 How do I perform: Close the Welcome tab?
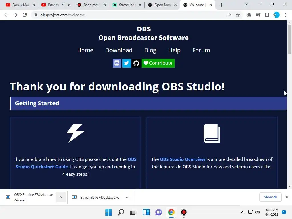(211, 5)
